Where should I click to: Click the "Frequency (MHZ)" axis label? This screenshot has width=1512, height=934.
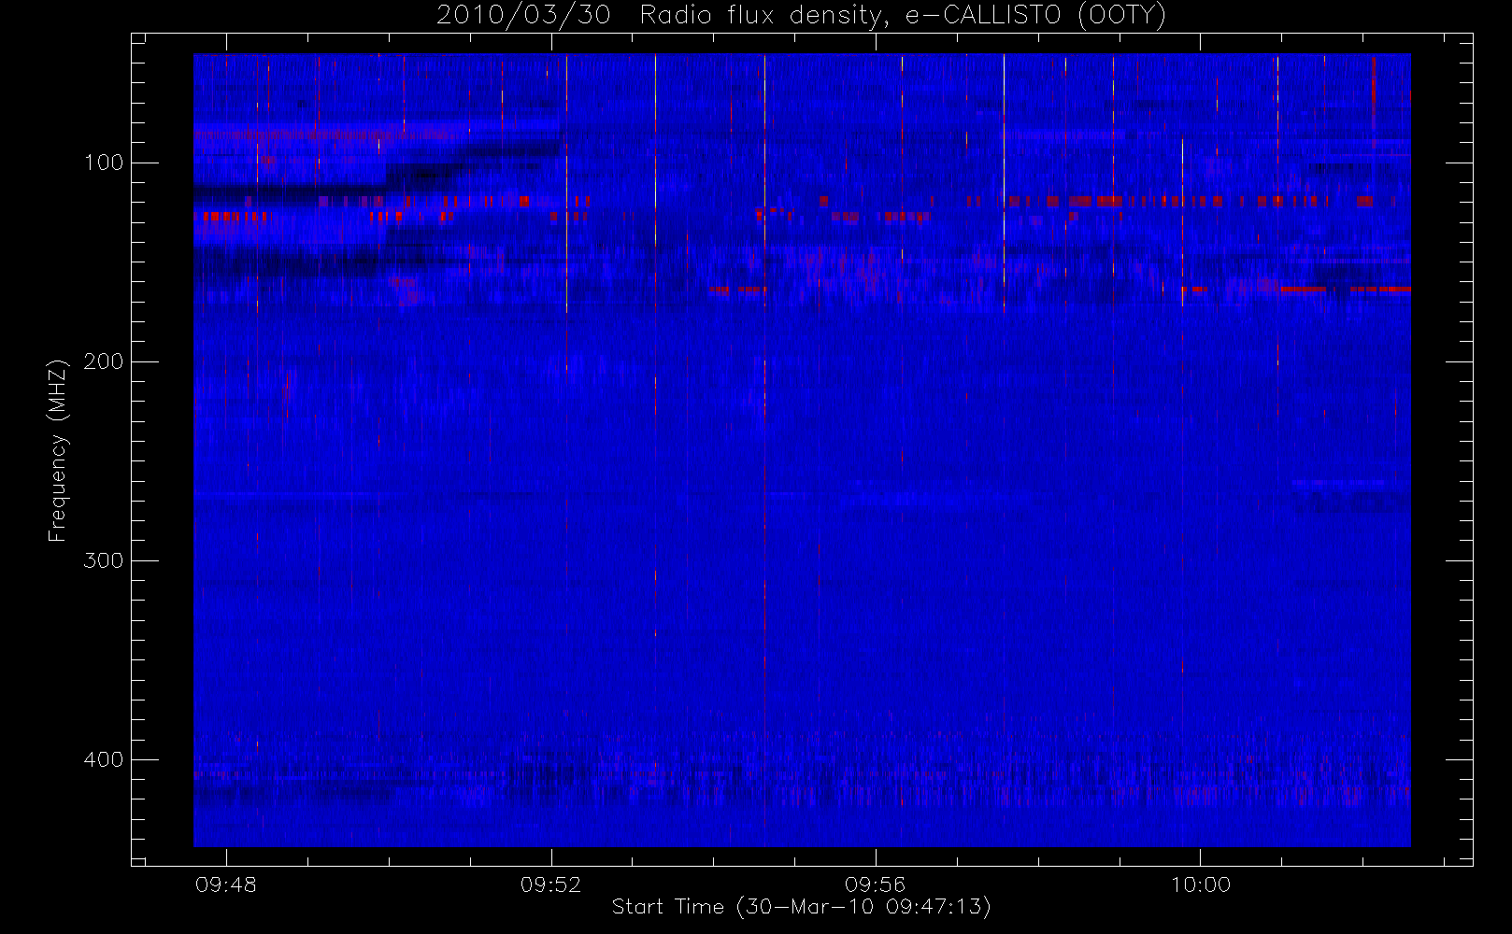click(x=58, y=450)
